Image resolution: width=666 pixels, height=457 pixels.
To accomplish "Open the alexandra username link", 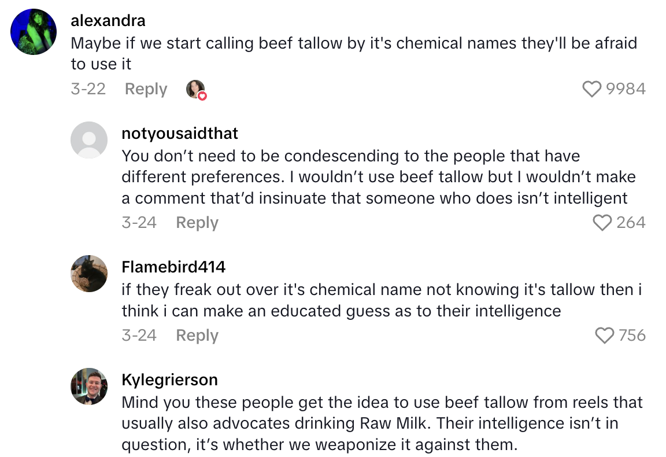I will coord(108,21).
